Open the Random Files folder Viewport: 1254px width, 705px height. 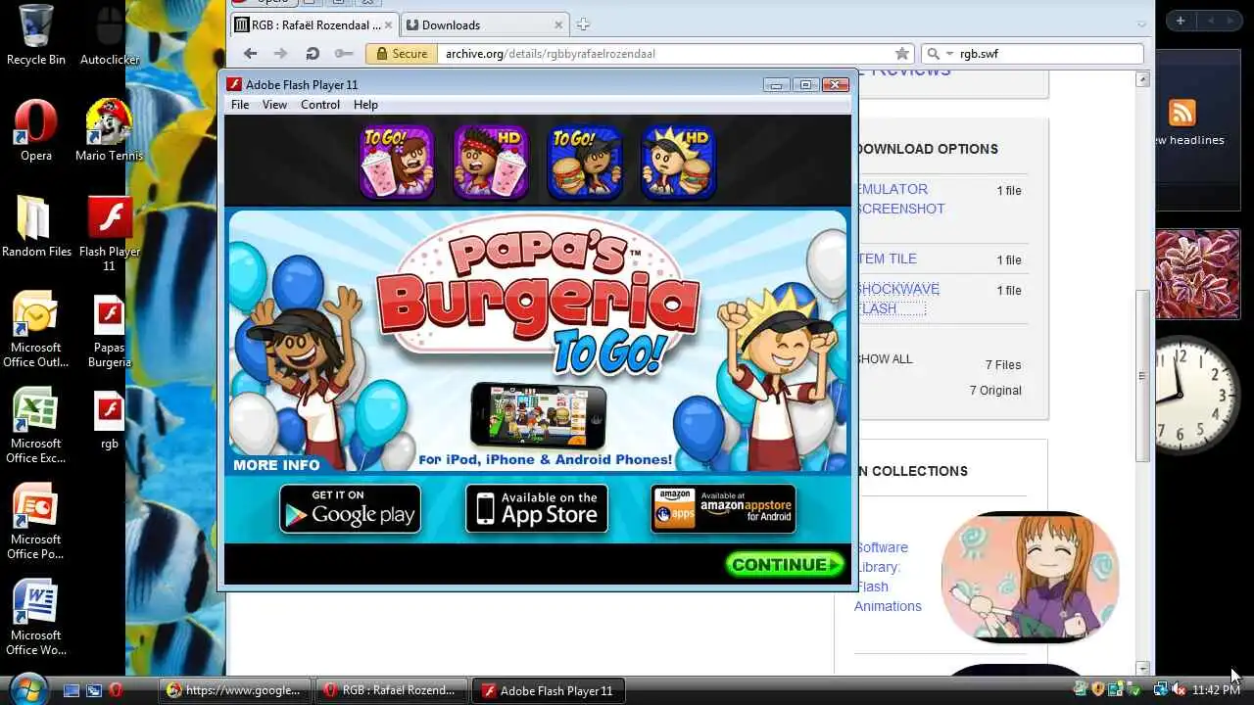36,225
